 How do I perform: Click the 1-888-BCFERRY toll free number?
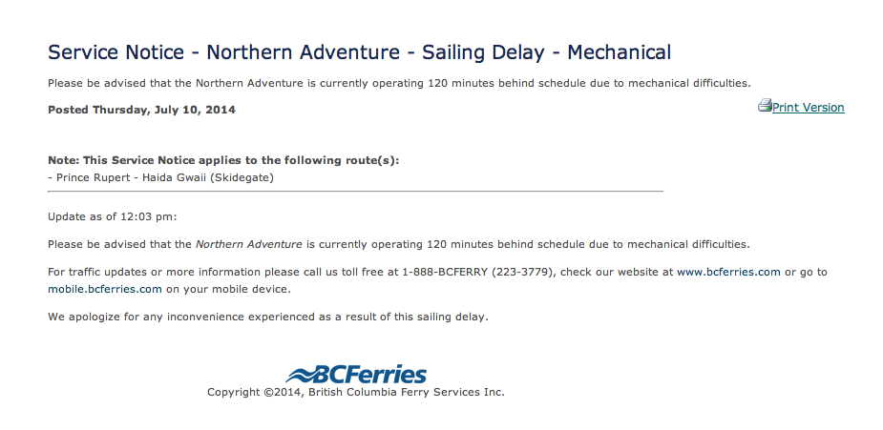click(x=445, y=272)
